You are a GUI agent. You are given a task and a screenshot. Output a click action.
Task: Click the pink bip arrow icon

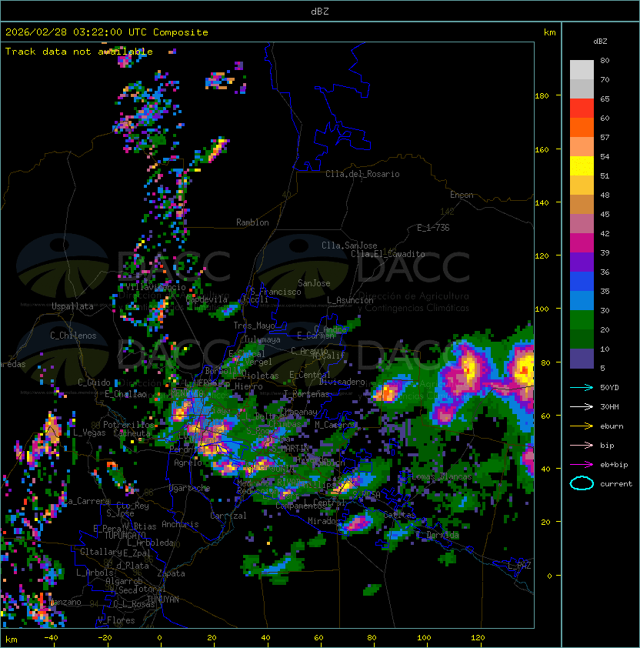coord(582,446)
